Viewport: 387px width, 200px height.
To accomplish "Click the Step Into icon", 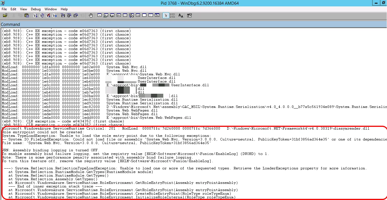I will pyautogui.click(x=63, y=16).
